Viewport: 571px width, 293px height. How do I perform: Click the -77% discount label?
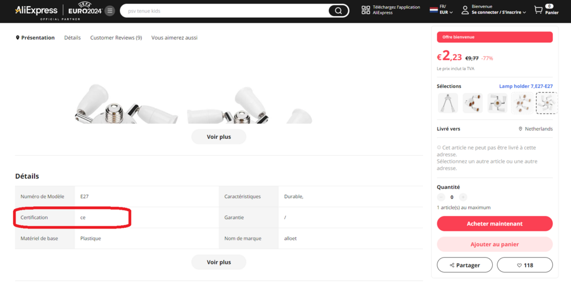(x=487, y=58)
